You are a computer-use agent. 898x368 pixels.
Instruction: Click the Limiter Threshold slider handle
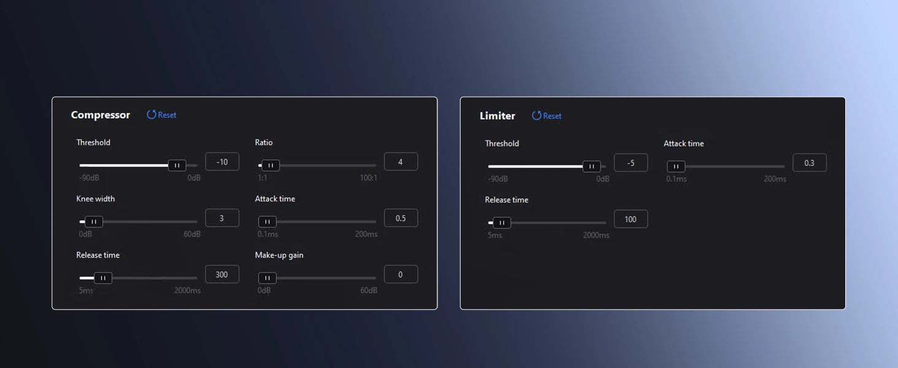591,166
